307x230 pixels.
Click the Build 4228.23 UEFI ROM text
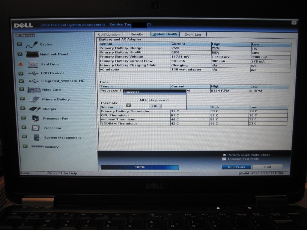[261, 173]
